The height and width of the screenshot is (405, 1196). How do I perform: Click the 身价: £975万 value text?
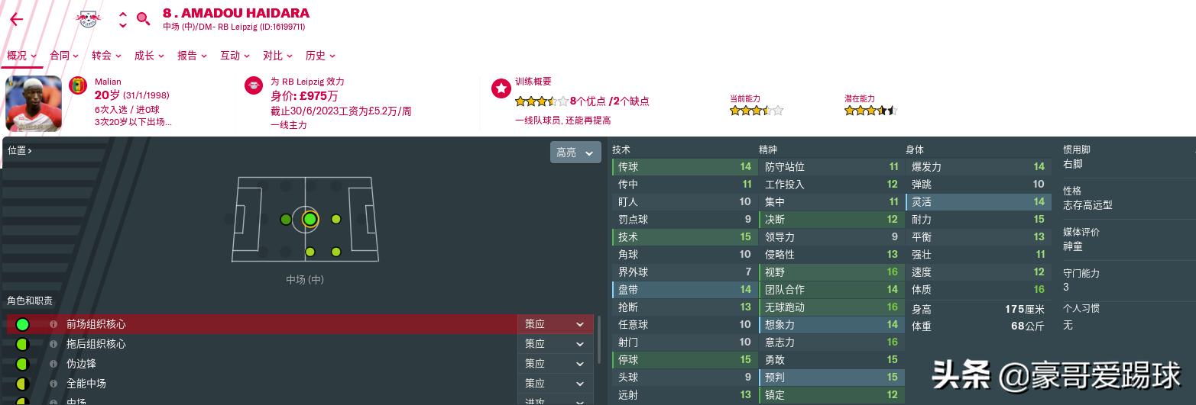(x=304, y=96)
